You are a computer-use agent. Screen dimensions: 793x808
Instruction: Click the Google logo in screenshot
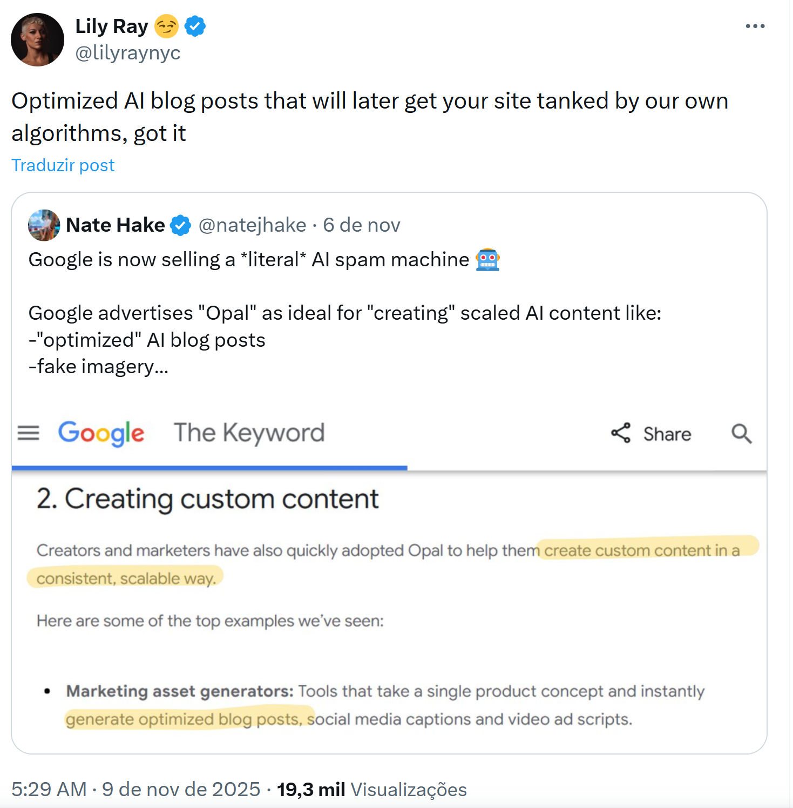coord(101,433)
